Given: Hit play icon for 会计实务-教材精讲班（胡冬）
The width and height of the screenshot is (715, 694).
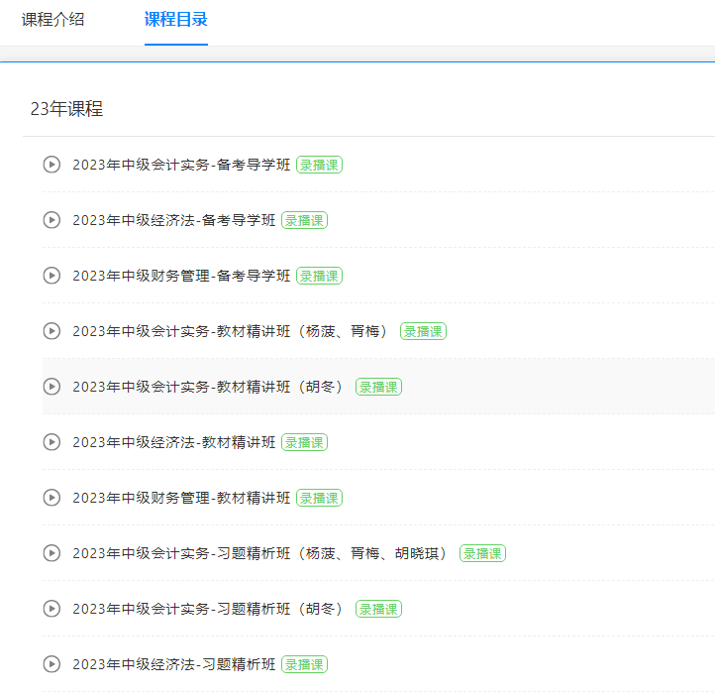Looking at the screenshot, I should coord(51,387).
